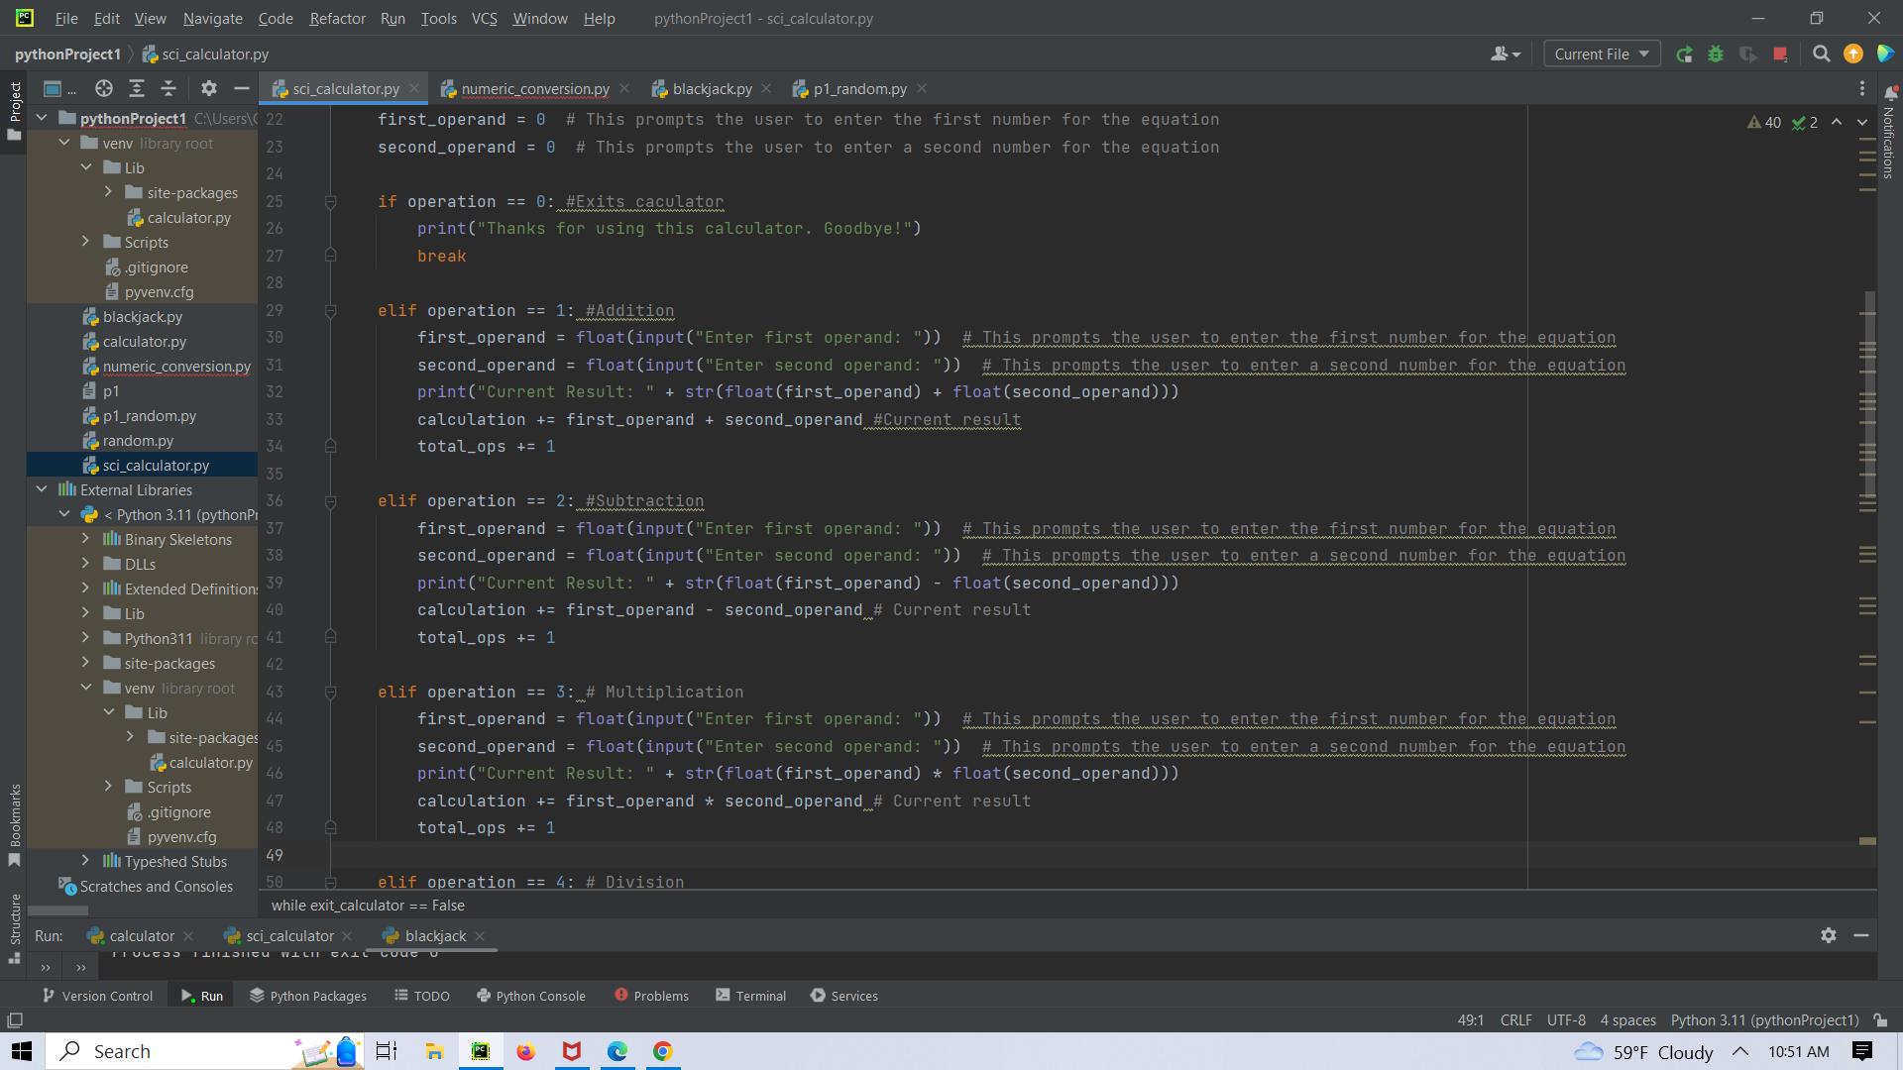This screenshot has width=1903, height=1070.
Task: Open the Current File run configuration dropdown
Action: tap(1602, 54)
